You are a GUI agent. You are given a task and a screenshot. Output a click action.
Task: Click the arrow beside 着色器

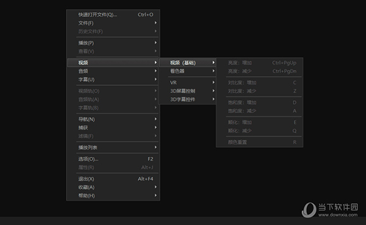213,71
